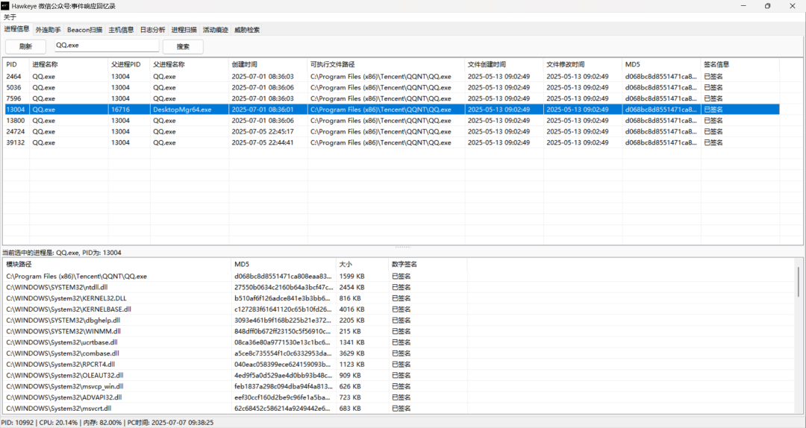This screenshot has width=806, height=428.
Task: Select the msvcrt.dll module row
Action: [235, 409]
